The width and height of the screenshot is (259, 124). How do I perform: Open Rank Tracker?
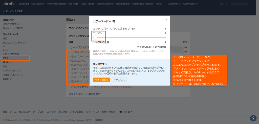point(87,4)
